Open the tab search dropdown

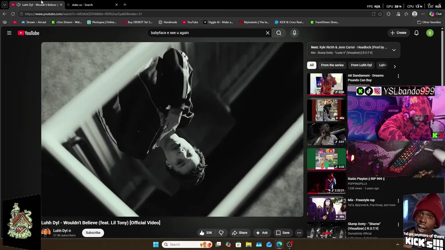4,5
